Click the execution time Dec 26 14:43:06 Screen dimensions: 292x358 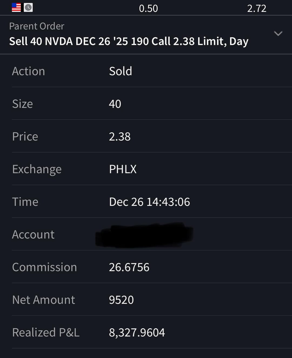tap(150, 202)
